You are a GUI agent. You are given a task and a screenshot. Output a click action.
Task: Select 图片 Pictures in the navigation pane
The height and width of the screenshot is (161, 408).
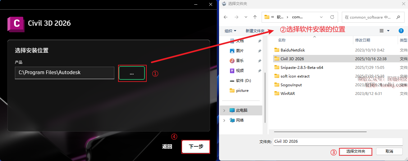click(240, 51)
